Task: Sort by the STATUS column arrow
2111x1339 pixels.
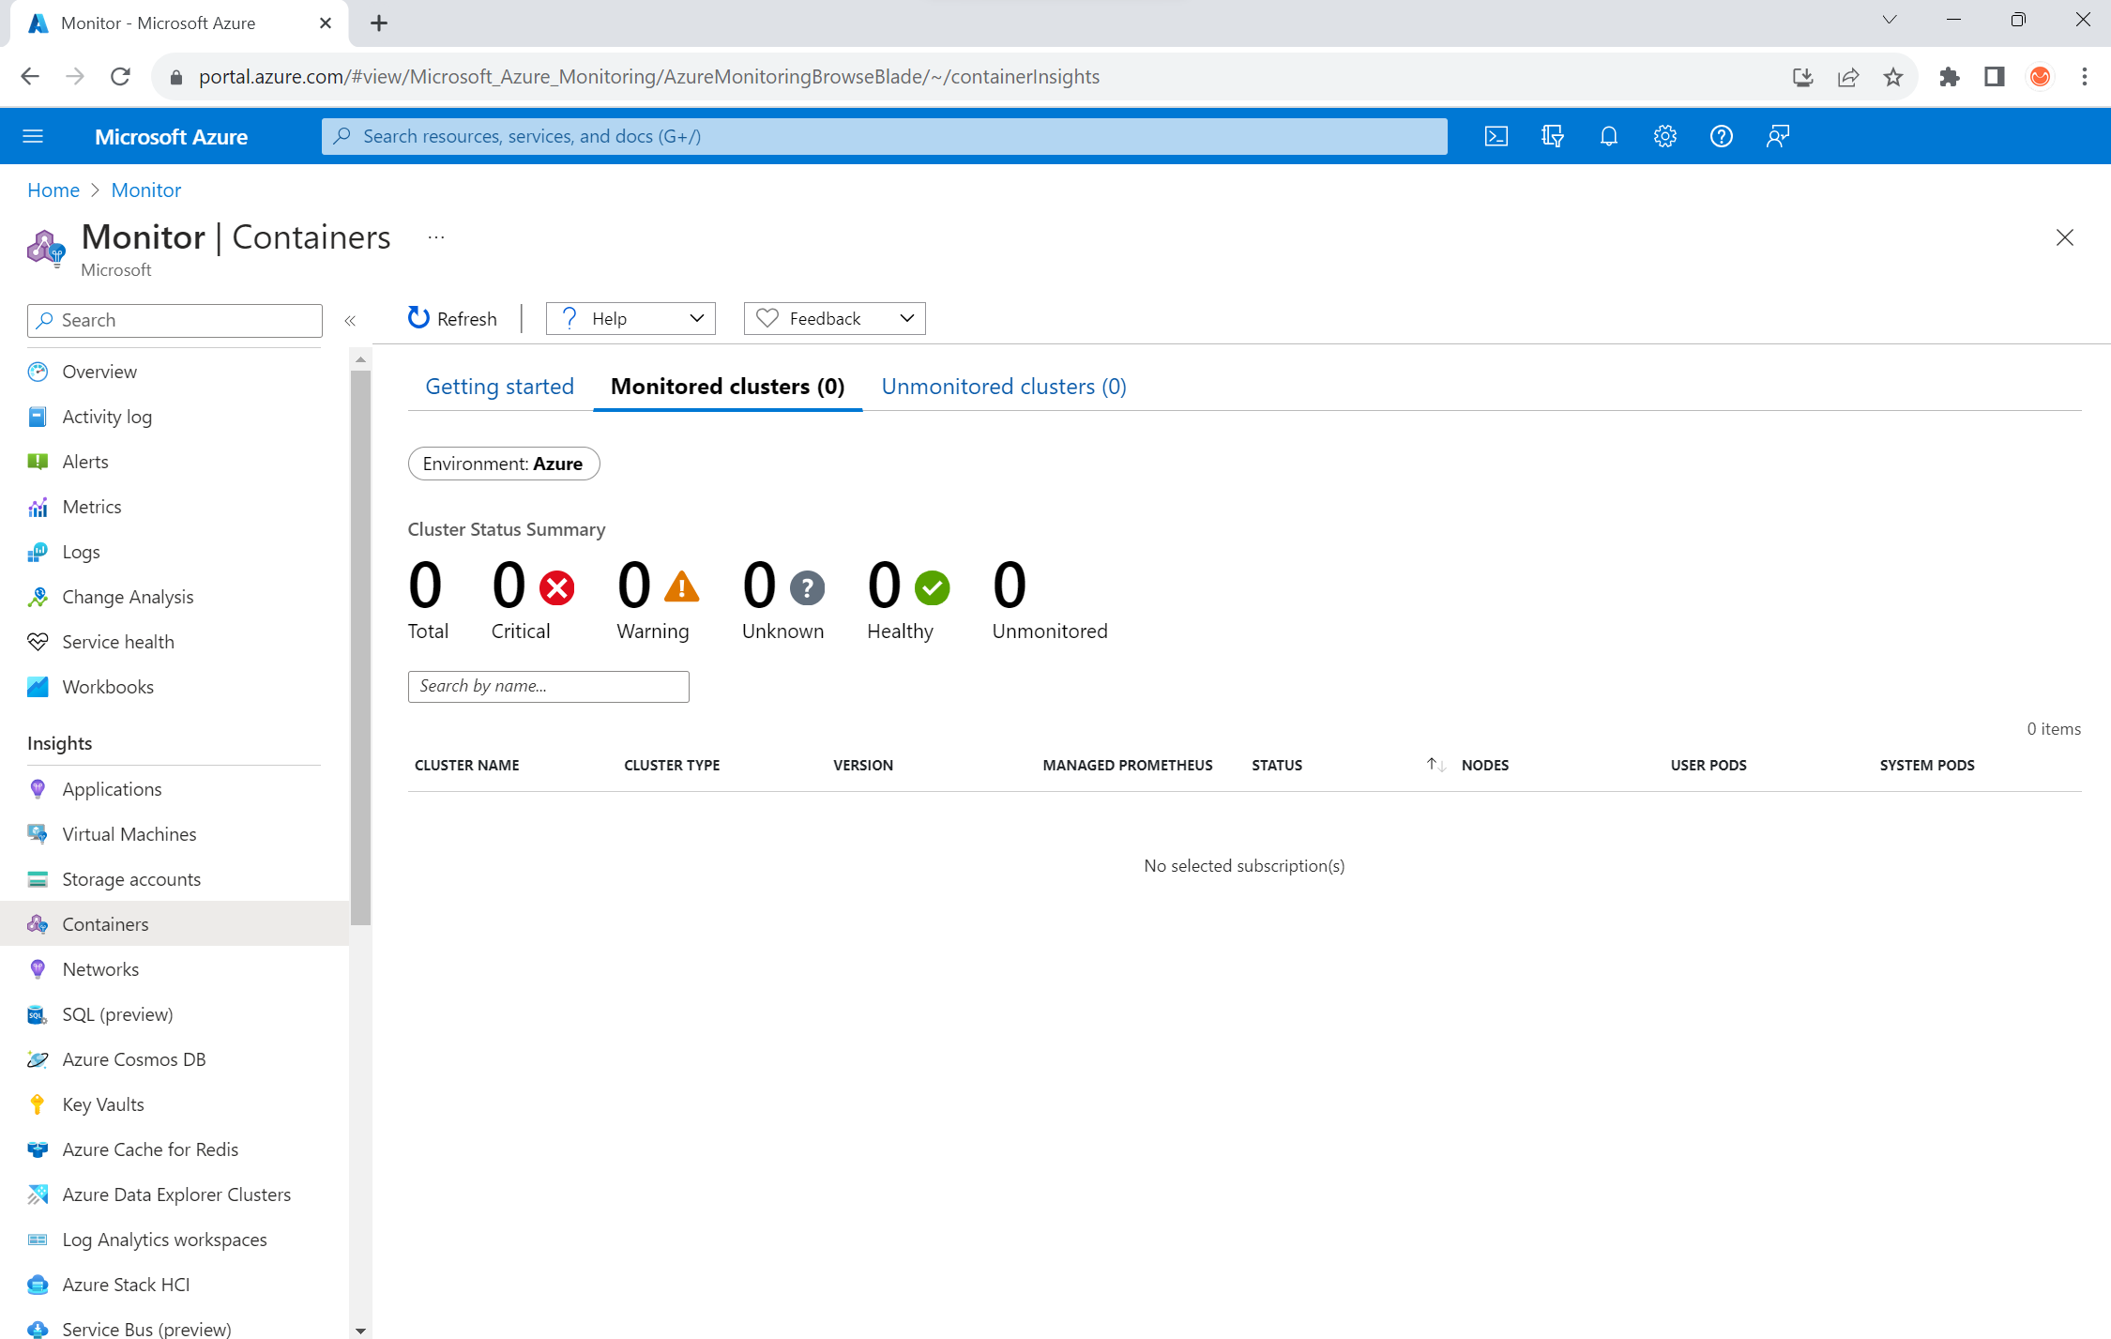Action: pyautogui.click(x=1435, y=765)
